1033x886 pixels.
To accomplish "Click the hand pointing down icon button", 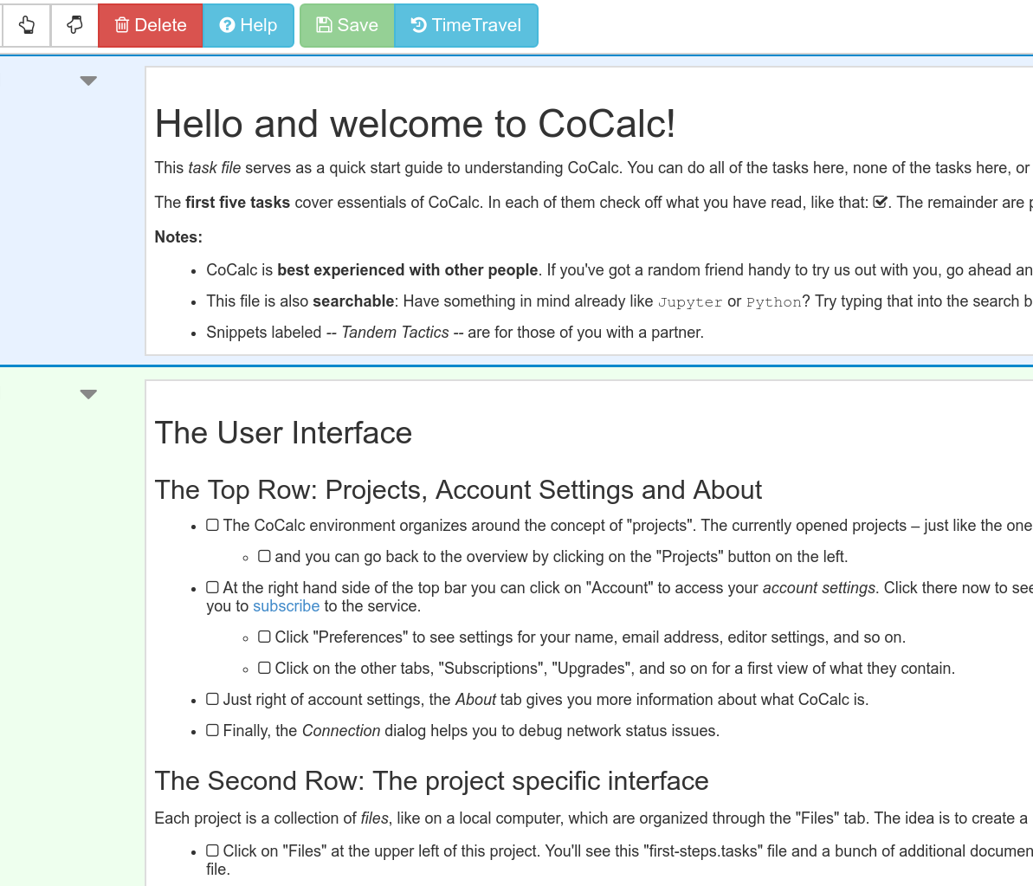I will tap(74, 25).
